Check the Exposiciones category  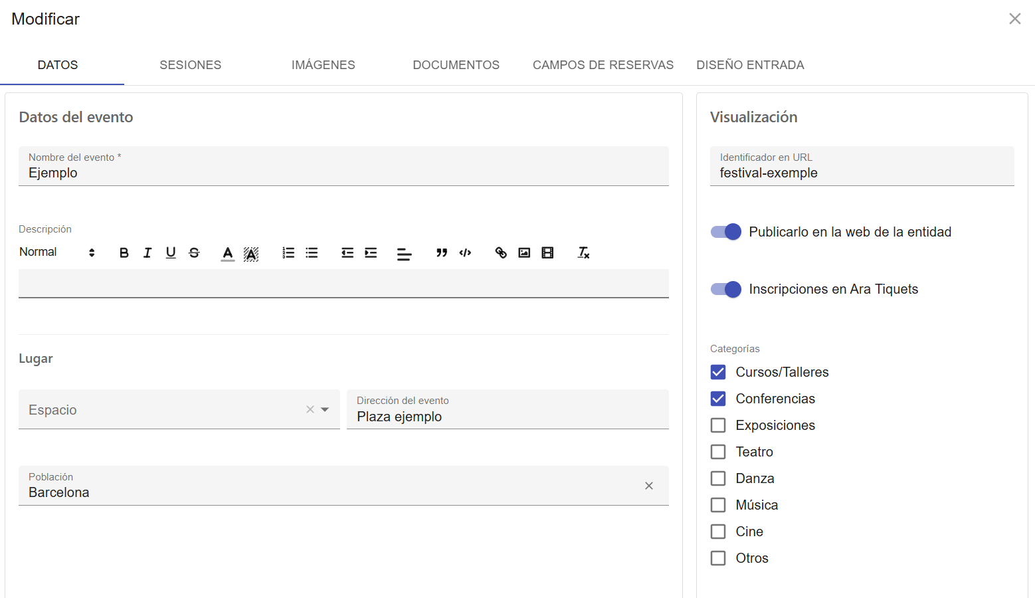pos(718,425)
